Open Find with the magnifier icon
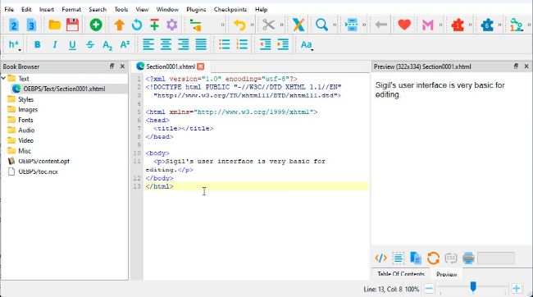The height and width of the screenshot is (297, 533). [x=321, y=25]
